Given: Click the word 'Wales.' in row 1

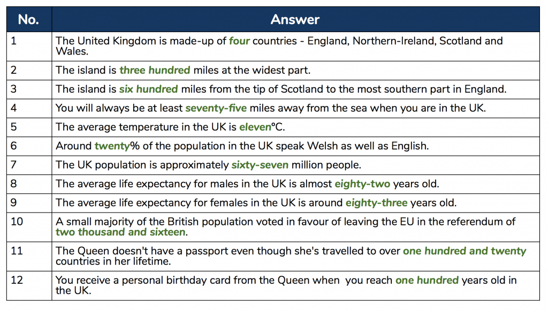Looking at the screenshot, I should [x=72, y=51].
